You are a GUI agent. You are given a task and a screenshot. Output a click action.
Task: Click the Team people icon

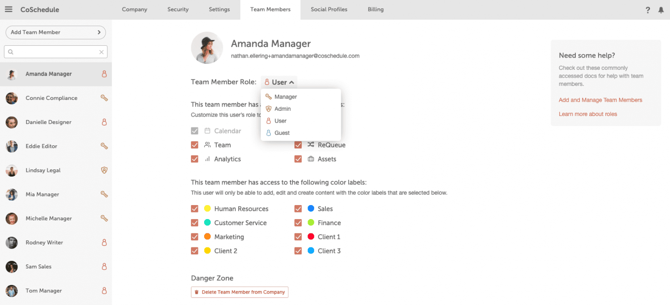(207, 145)
